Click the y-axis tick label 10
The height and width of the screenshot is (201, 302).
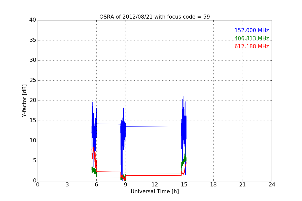coord(33,141)
